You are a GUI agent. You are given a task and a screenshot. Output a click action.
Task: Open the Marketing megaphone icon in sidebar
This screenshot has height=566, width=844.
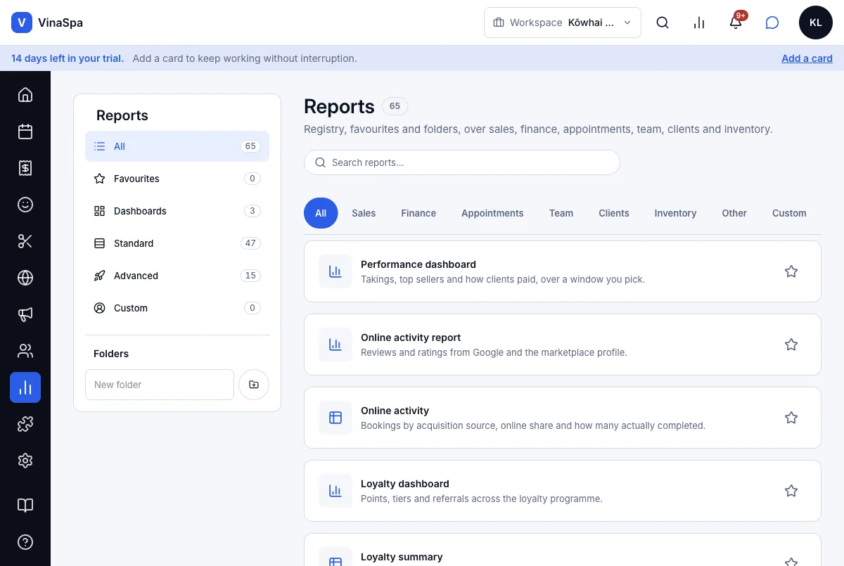point(25,314)
